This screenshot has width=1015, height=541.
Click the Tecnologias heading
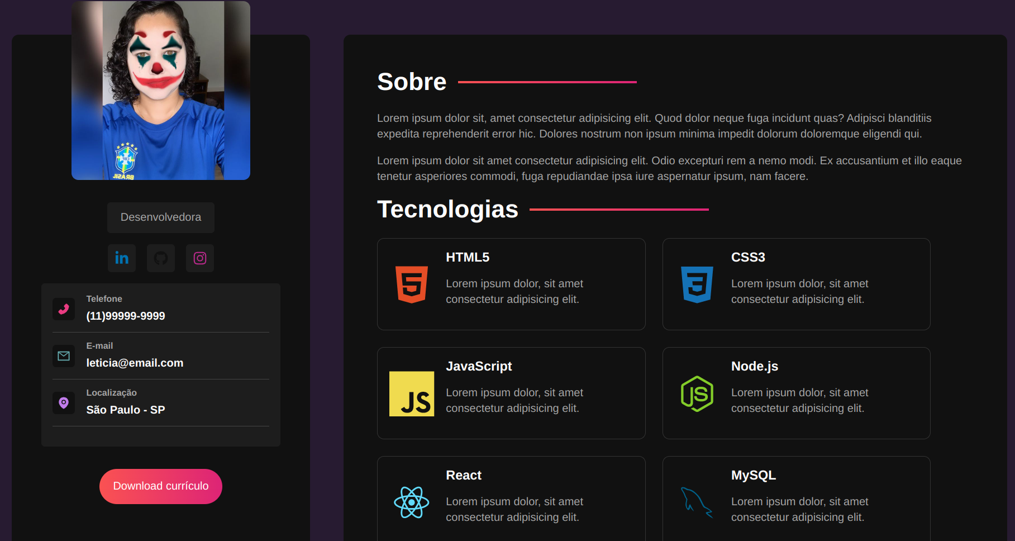click(447, 209)
